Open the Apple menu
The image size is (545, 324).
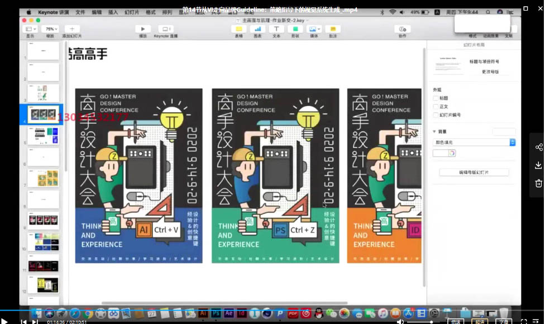click(29, 12)
